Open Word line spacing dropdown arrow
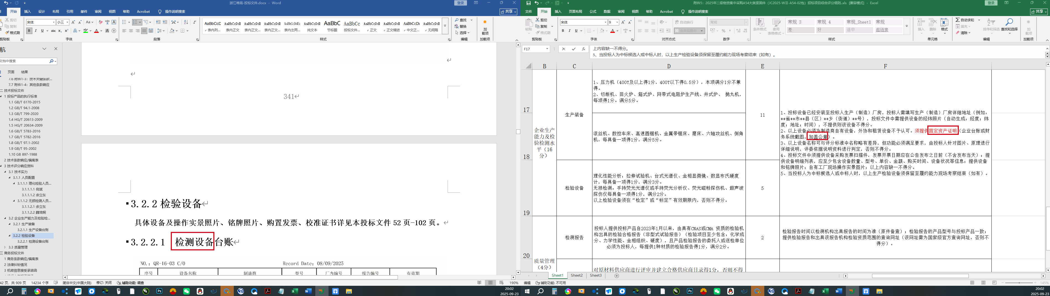Image resolution: width=1050 pixels, height=296 pixels. pyautogui.click(x=164, y=31)
